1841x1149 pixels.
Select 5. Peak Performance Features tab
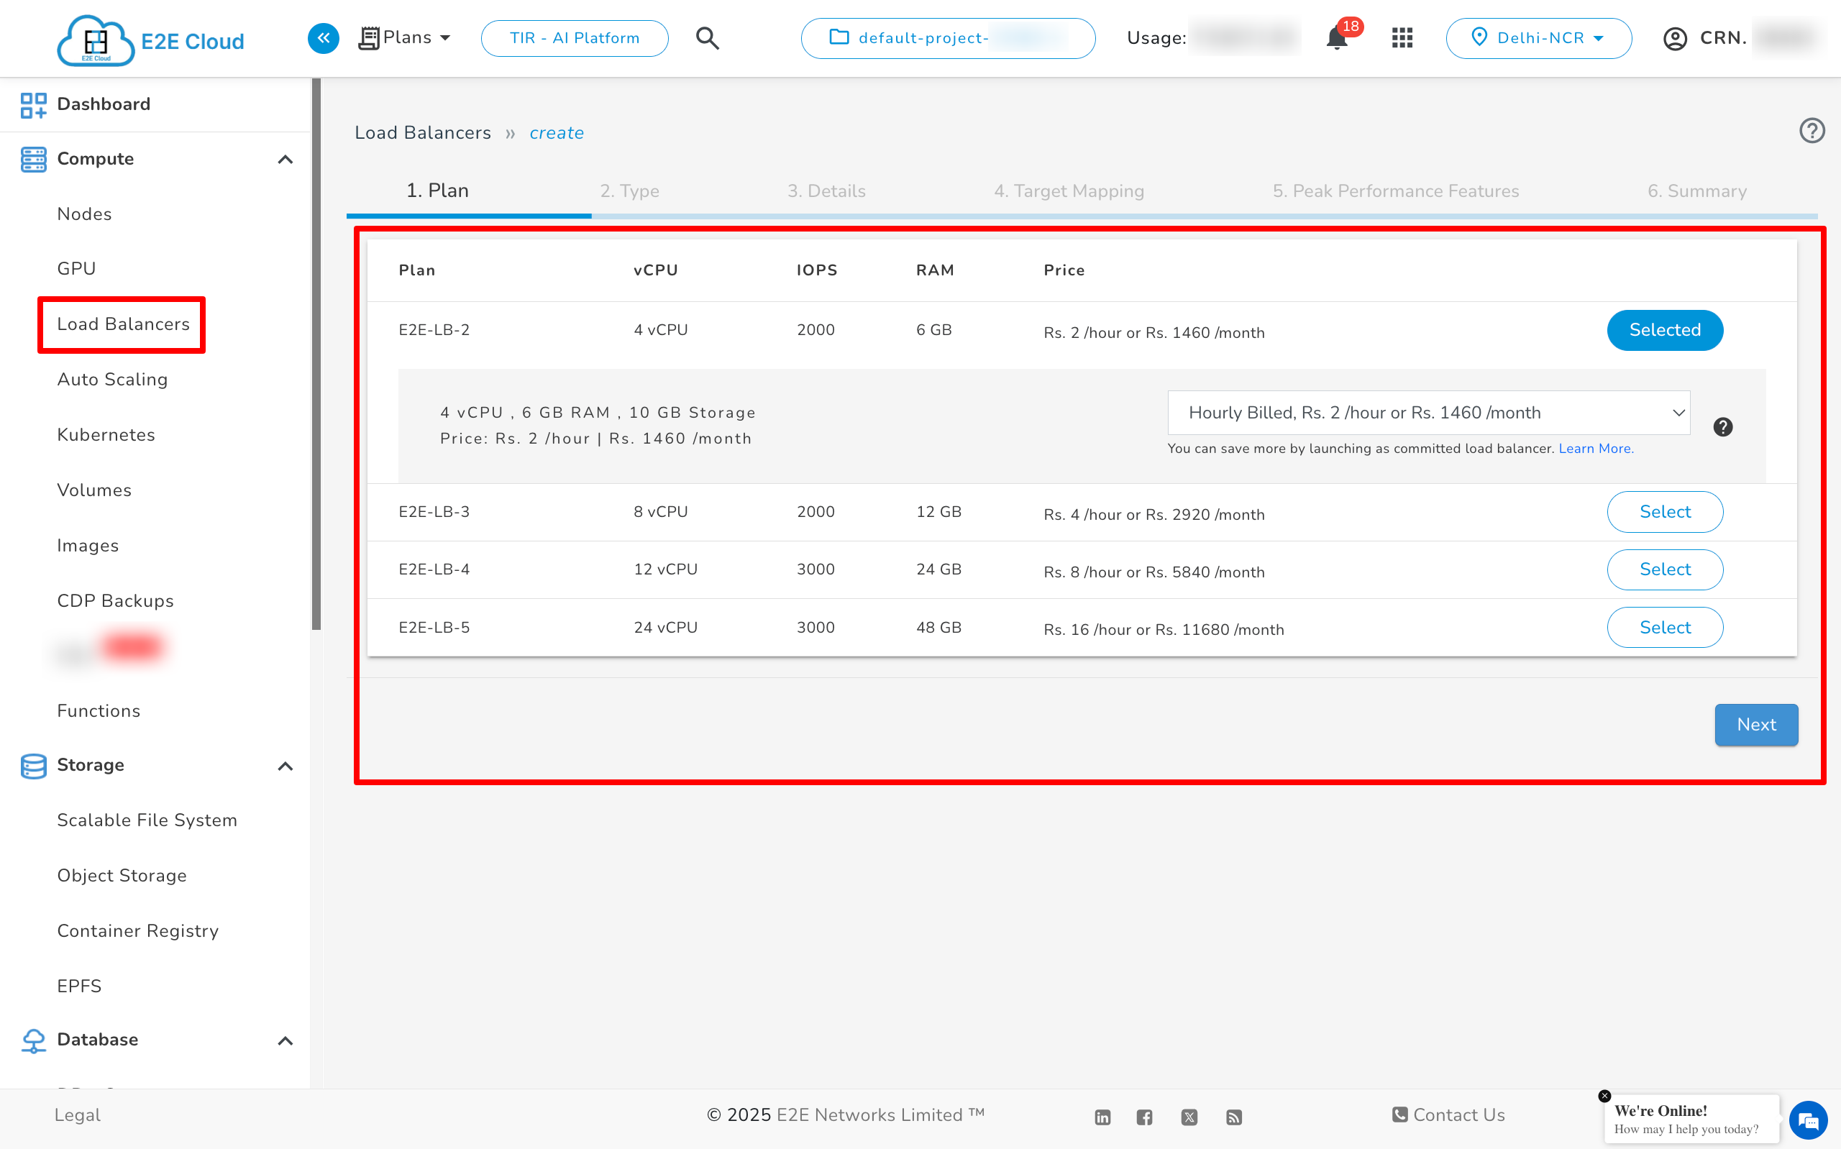pos(1395,191)
